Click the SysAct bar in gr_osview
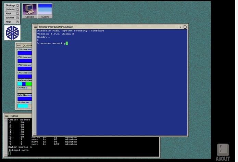This screenshot has width=238, height=162. point(25,99)
